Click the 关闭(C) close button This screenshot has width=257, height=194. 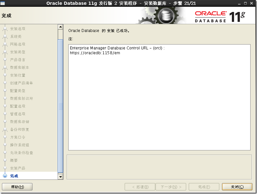click(x=237, y=187)
